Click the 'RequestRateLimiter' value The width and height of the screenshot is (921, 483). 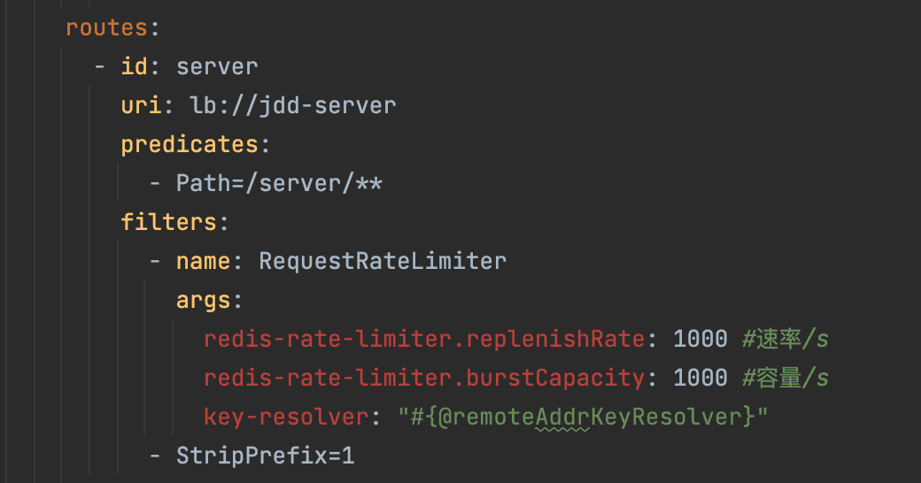coord(383,261)
